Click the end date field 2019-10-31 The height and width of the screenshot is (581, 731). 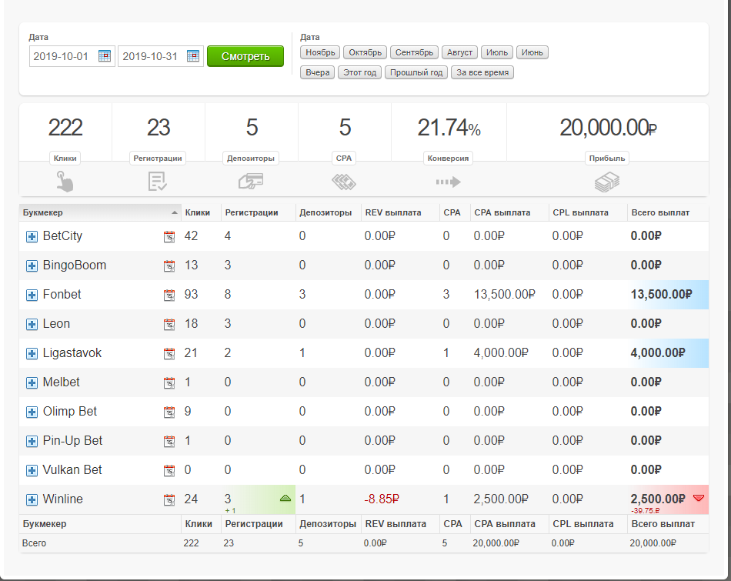[160, 56]
